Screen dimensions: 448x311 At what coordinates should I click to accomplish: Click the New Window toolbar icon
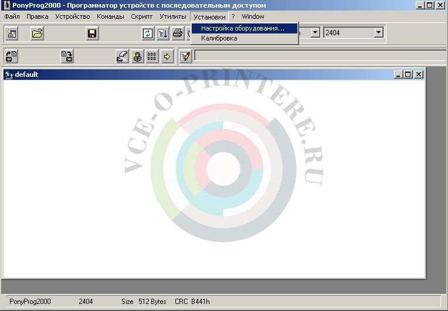click(11, 34)
